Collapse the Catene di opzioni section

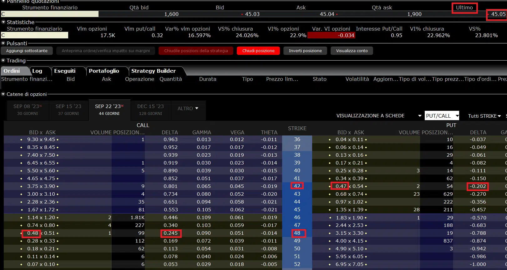click(3, 94)
